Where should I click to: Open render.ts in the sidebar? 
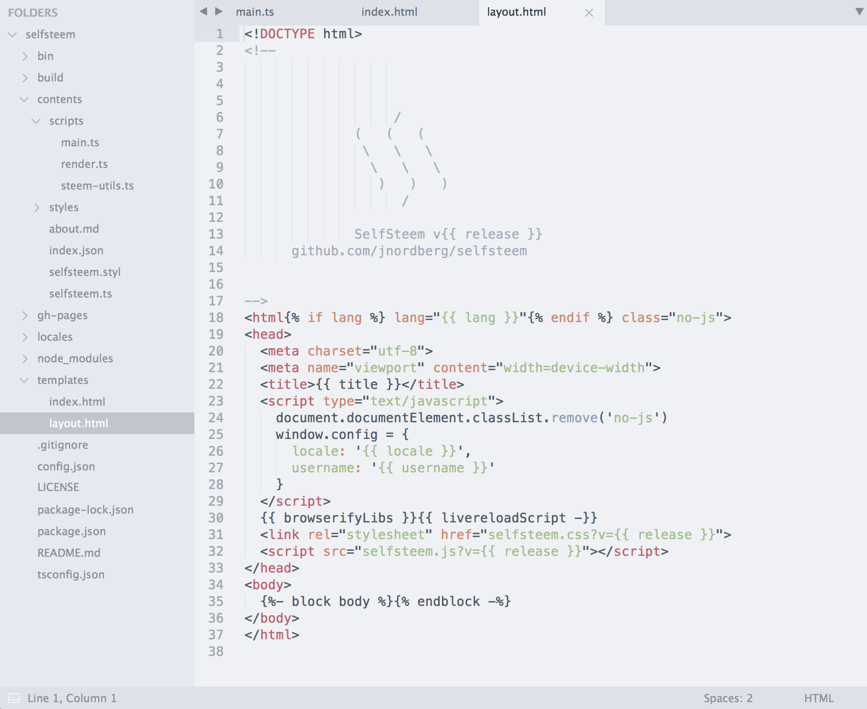[x=84, y=164]
